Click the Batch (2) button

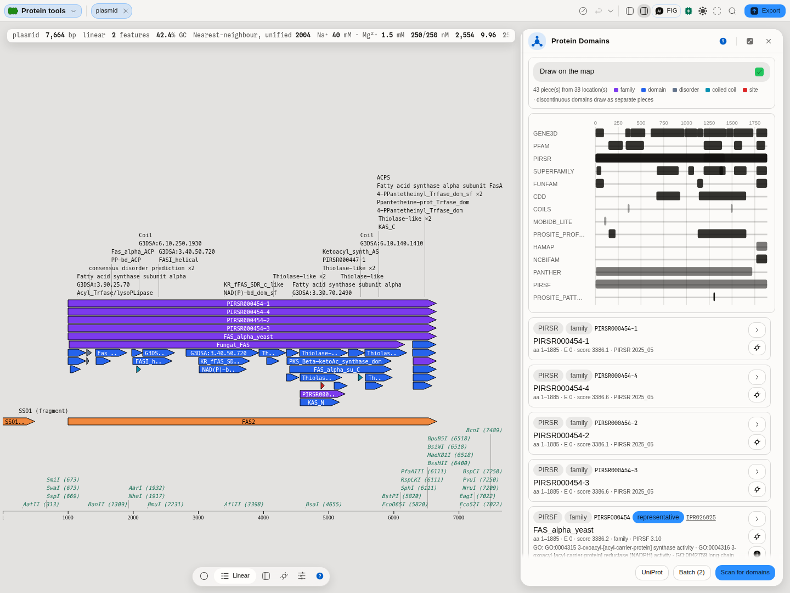692,573
